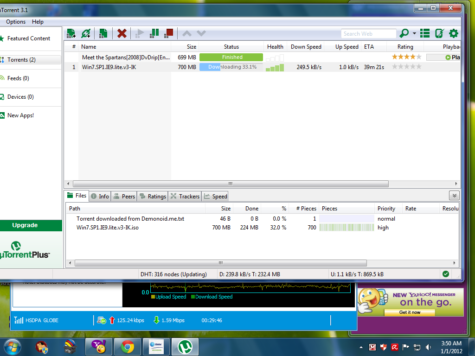Click the download speed status bar entry
The image size is (475, 356).
(250, 274)
